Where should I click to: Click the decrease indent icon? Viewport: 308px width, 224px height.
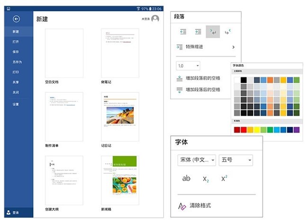(182, 32)
